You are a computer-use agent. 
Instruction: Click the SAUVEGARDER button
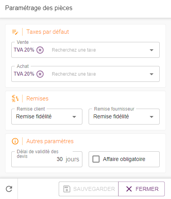(x=89, y=189)
